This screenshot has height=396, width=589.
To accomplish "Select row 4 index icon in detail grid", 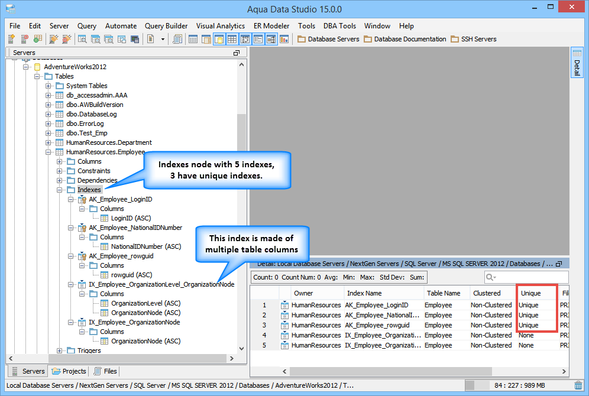I will tap(284, 335).
